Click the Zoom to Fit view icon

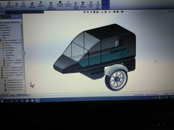click(85, 12)
